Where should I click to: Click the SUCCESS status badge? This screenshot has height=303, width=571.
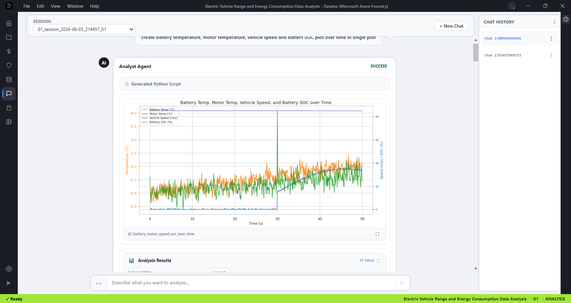(x=379, y=66)
